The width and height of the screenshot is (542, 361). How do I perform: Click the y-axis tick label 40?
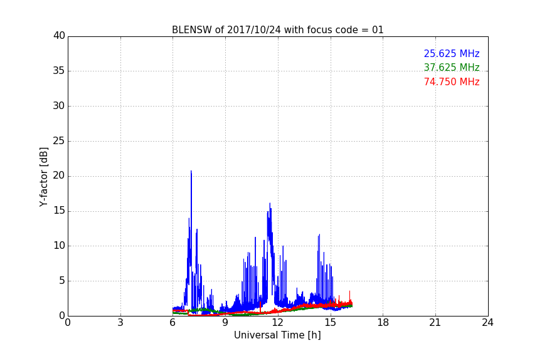pos(59,36)
